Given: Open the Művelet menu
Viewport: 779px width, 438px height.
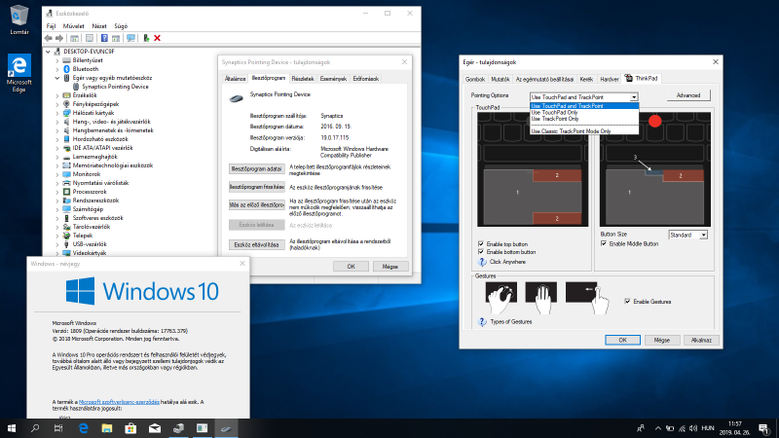Looking at the screenshot, I should (74, 26).
